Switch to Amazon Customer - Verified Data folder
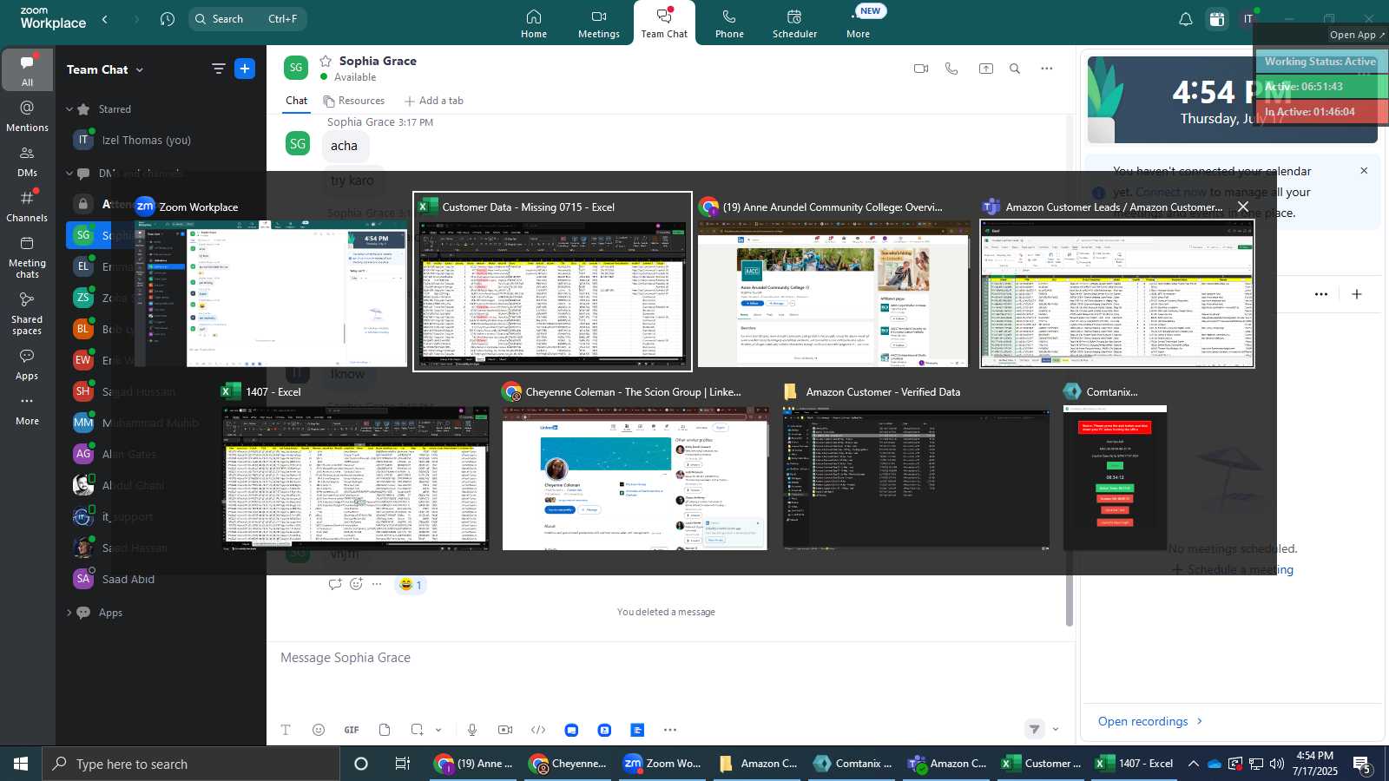Screen dimensions: 1389x781 [916, 465]
